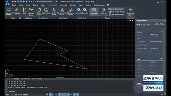171x96 pixels.
Task: Open the En línea ribbon tab
Action: (x=88, y=5)
